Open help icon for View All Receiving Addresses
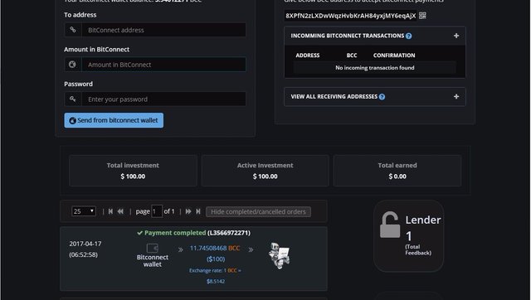 click(382, 97)
